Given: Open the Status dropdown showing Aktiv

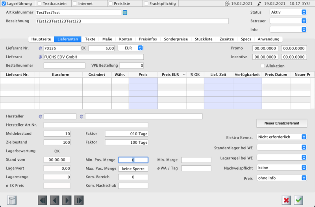Looking at the screenshot, I should (288, 12).
